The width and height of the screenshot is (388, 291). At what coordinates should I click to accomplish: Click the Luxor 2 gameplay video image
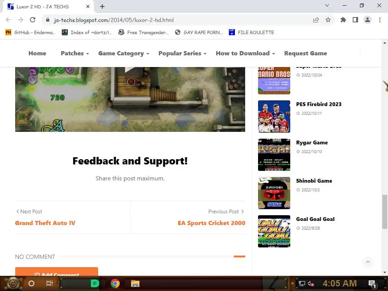point(130,99)
